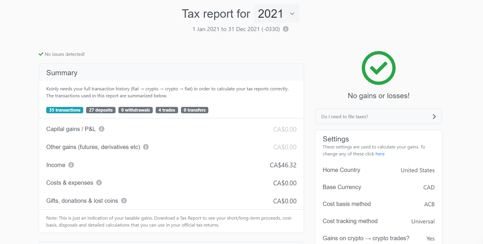The width and height of the screenshot is (483, 244).
Task: Click the info icon next to Costs & expenses
Action: click(x=99, y=183)
